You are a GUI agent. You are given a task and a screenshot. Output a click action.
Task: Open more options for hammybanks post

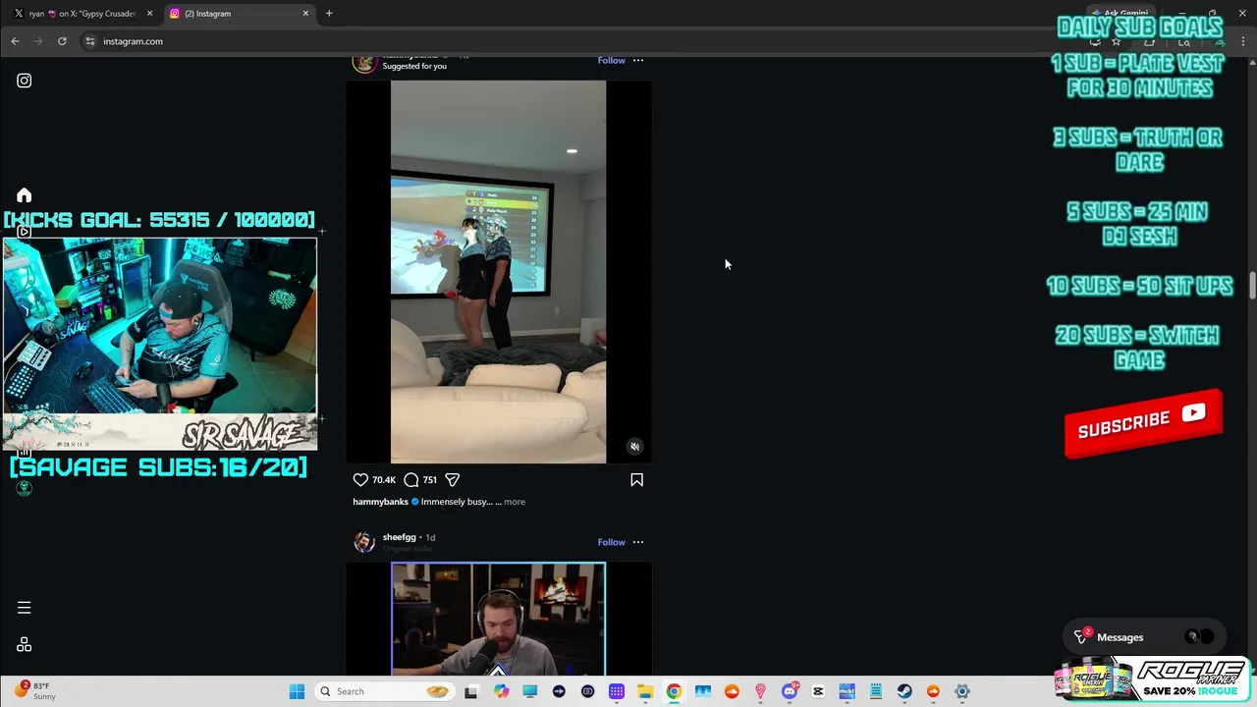tap(638, 60)
